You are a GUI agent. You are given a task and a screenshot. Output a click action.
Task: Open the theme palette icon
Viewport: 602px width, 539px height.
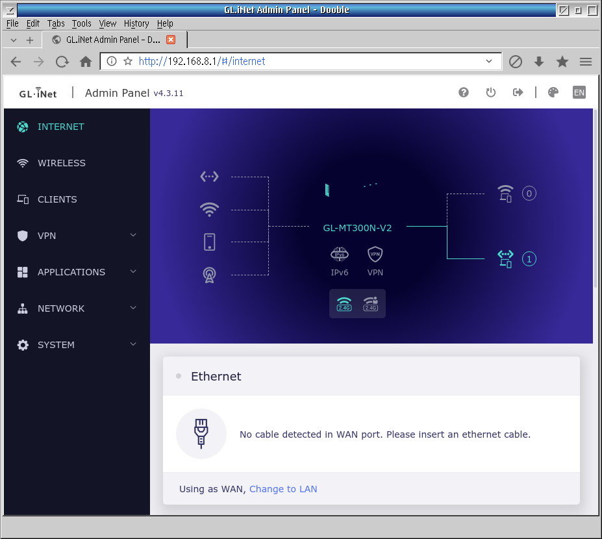pyautogui.click(x=553, y=92)
